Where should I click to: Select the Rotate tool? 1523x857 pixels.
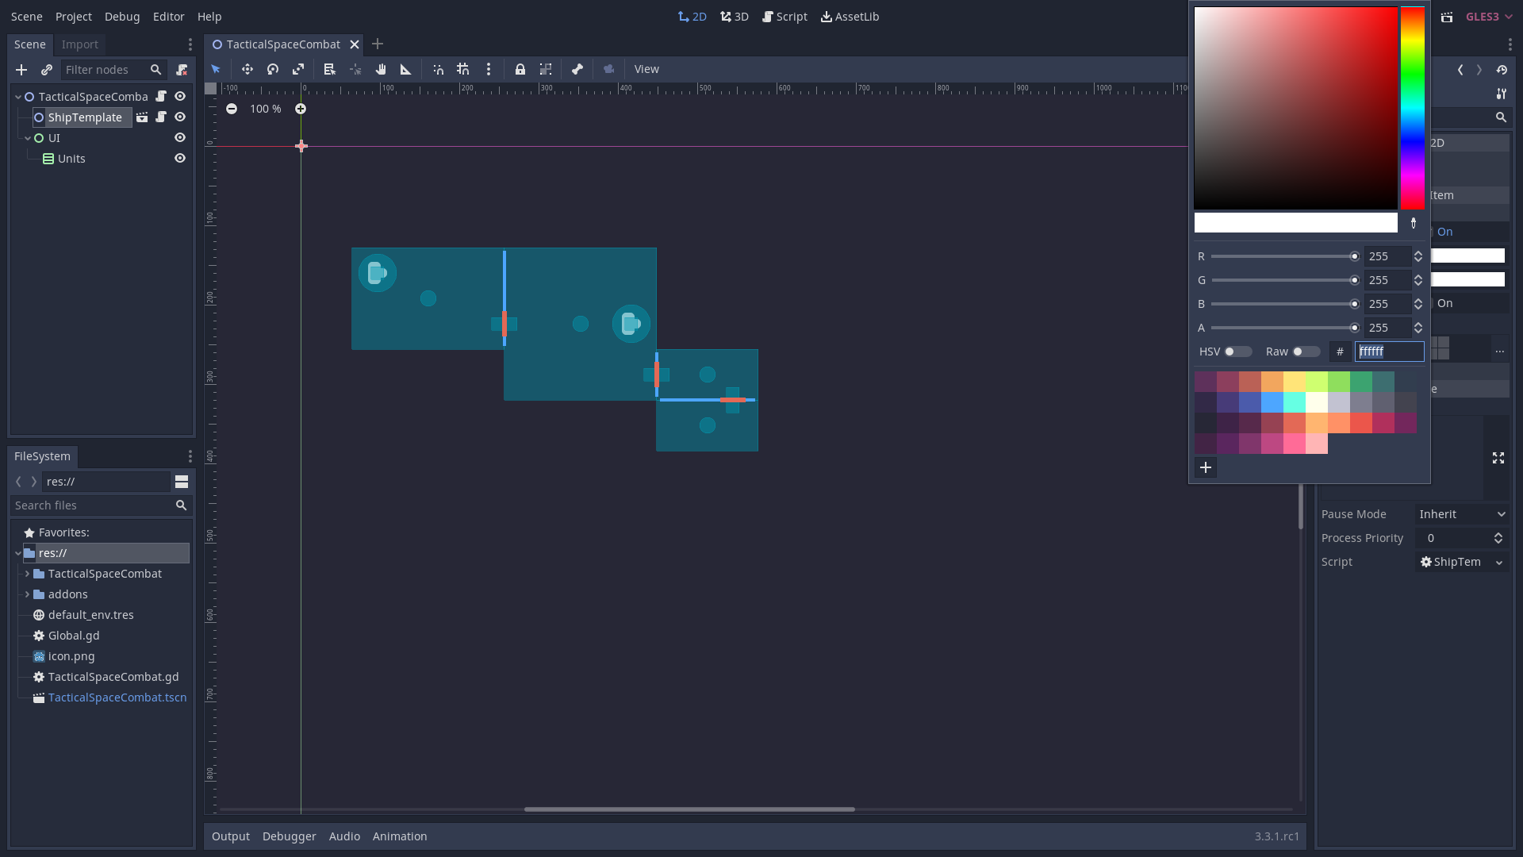tap(272, 69)
